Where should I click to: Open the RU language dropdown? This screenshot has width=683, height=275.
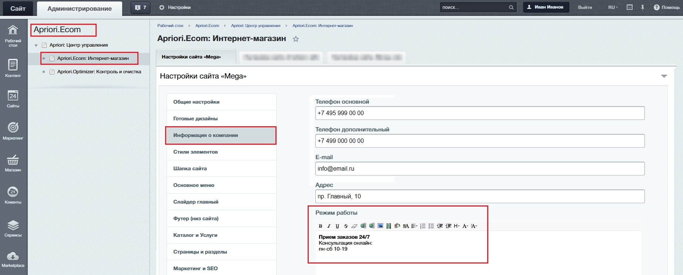(x=613, y=7)
